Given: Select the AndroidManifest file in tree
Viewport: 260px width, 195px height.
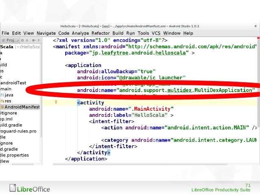Looking at the screenshot, I should [x=22, y=107].
